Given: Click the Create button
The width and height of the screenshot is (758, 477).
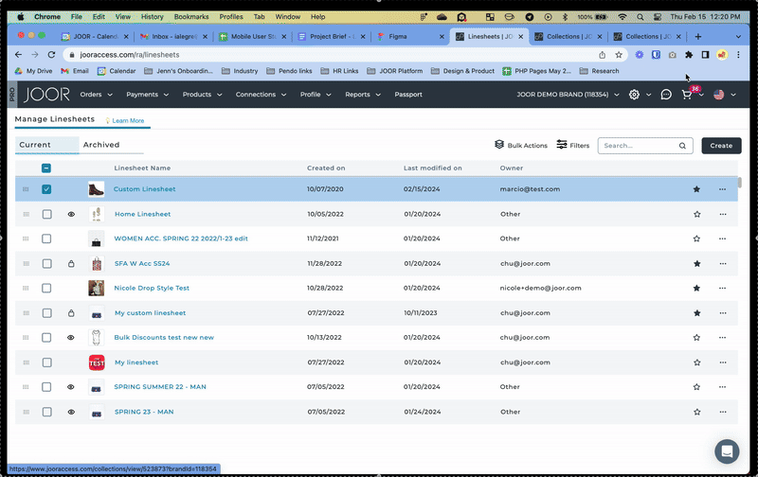Looking at the screenshot, I should pos(721,146).
